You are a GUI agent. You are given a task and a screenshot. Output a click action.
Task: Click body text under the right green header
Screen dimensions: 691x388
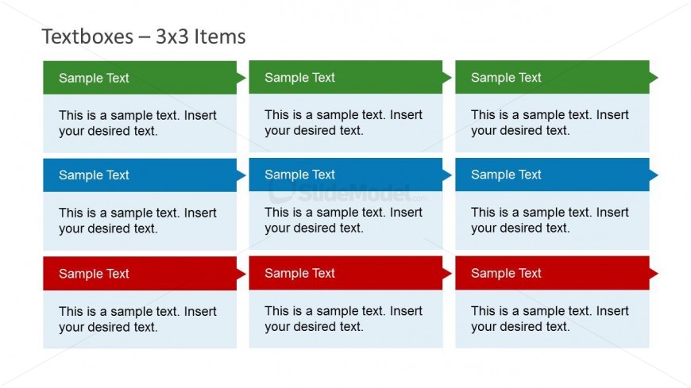tap(550, 122)
